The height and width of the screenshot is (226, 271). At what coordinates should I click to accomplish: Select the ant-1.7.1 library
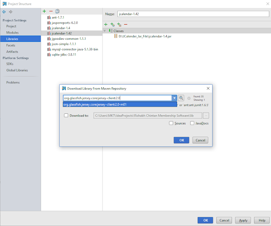[72, 17]
